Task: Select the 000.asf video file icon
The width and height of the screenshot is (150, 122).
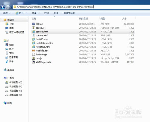Action: click(x=34, y=24)
